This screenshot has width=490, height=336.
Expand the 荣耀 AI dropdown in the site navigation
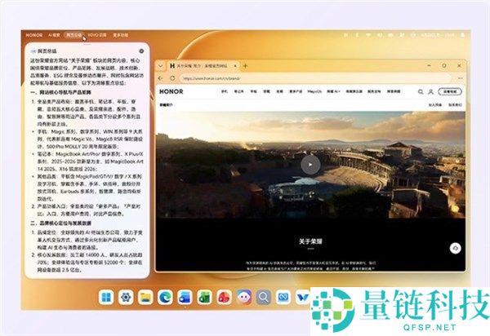pyautogui.click(x=333, y=91)
